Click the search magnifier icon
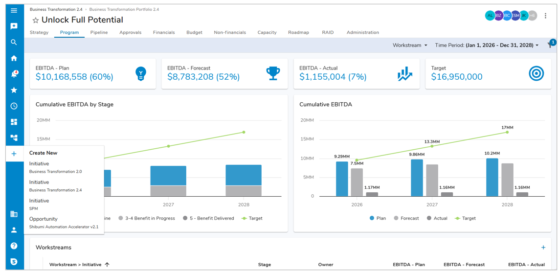The height and width of the screenshot is (274, 559). tap(14, 42)
